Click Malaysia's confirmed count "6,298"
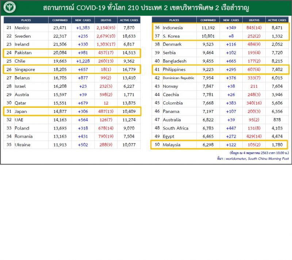Screen dimensions: 292x260 [x=208, y=145]
